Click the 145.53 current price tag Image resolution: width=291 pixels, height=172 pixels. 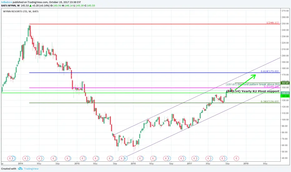pos(285,93)
